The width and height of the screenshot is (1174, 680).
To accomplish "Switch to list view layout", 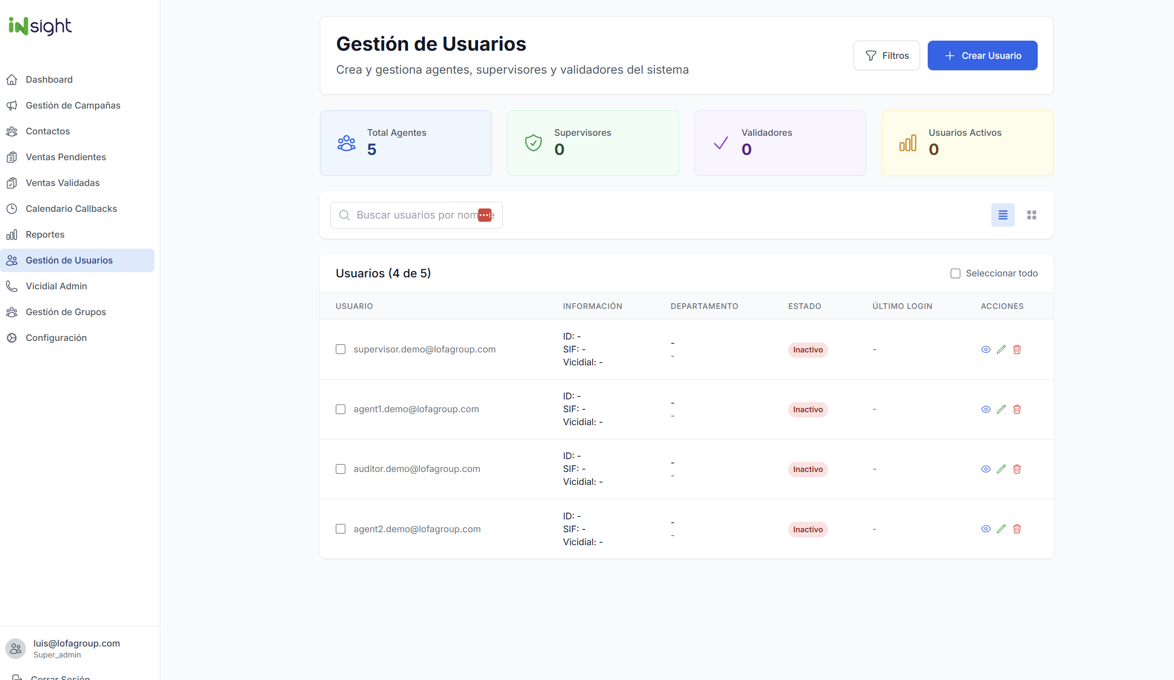I will [x=1002, y=215].
